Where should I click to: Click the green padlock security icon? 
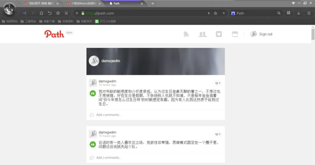pos(83,13)
